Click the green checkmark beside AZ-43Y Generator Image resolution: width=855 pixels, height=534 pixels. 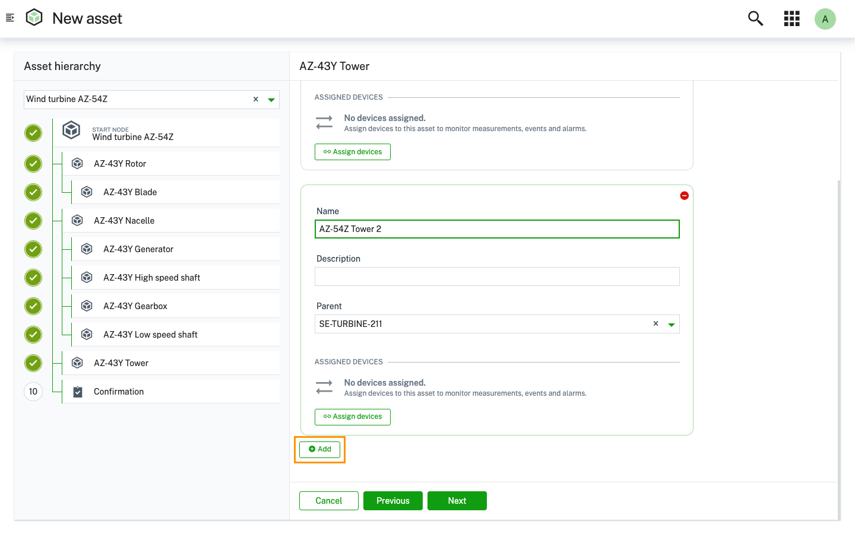(x=33, y=249)
